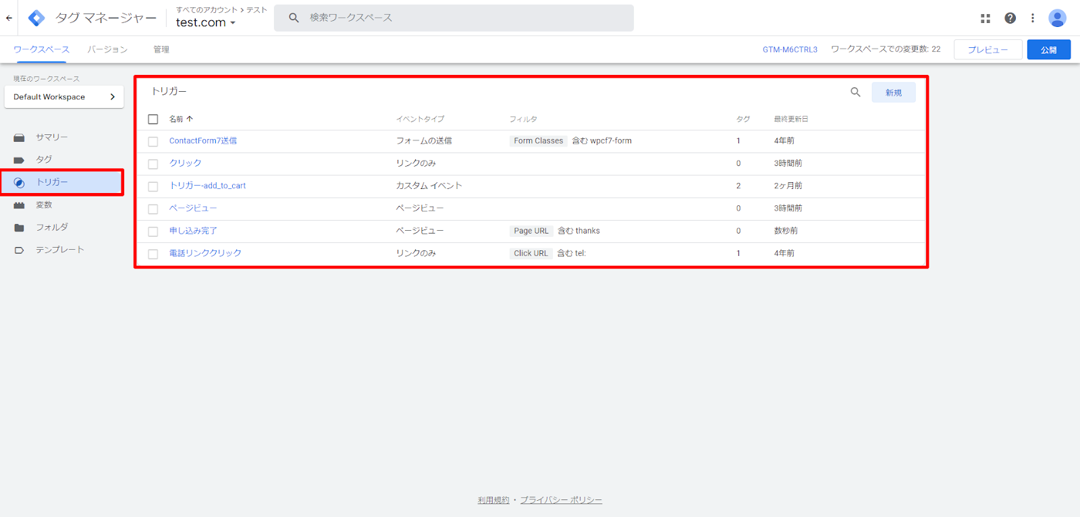Click the トリガー sidebar icon

click(x=19, y=183)
